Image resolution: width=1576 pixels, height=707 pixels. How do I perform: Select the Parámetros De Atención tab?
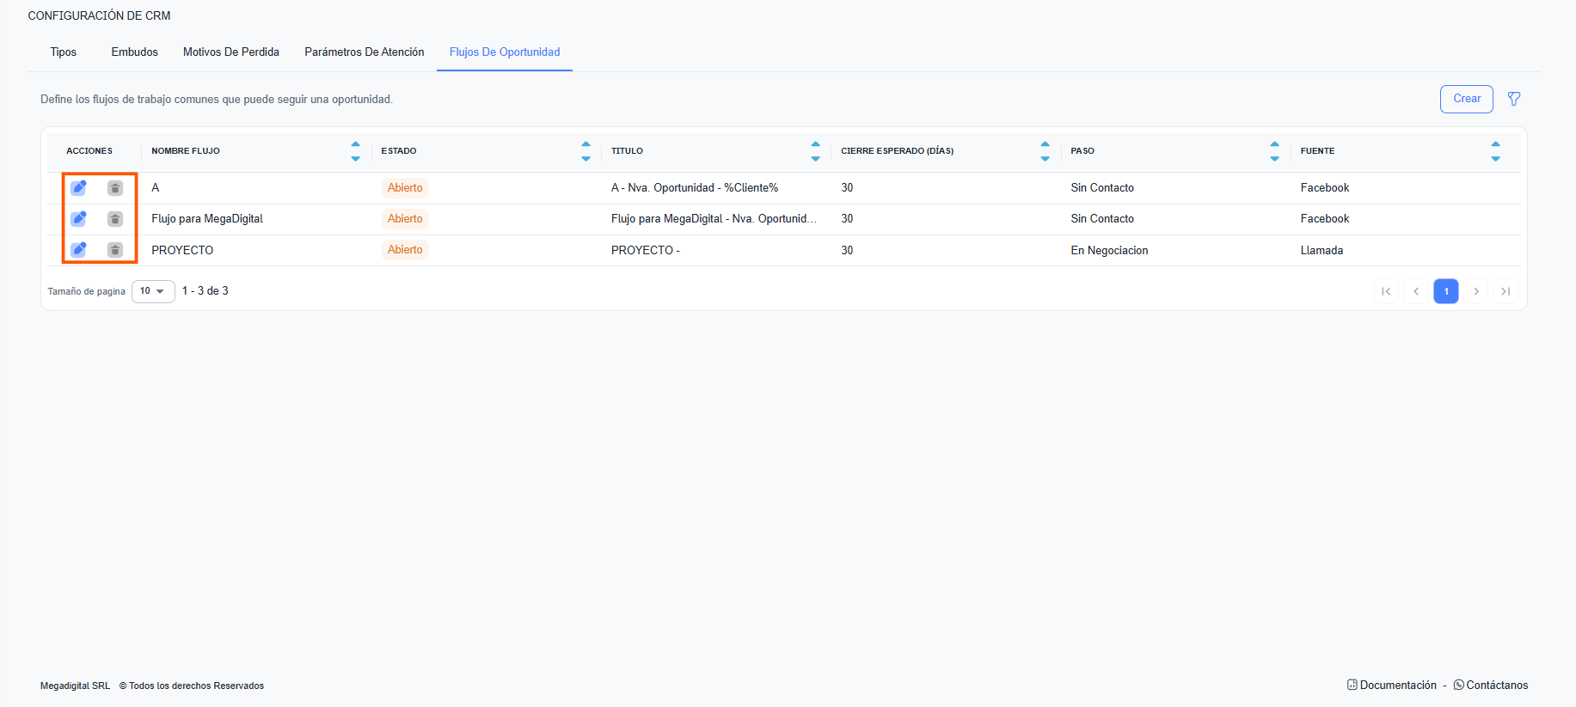coord(364,52)
